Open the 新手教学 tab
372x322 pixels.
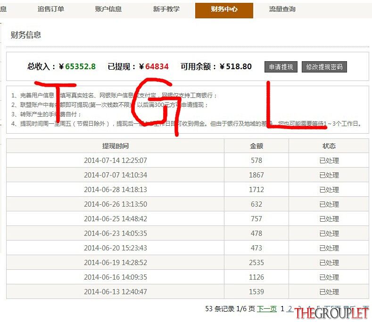[166, 9]
